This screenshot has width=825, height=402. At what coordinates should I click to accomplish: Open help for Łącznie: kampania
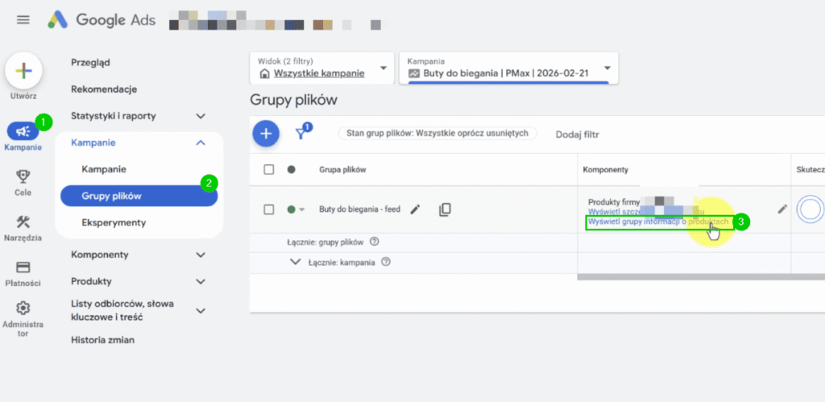(385, 262)
